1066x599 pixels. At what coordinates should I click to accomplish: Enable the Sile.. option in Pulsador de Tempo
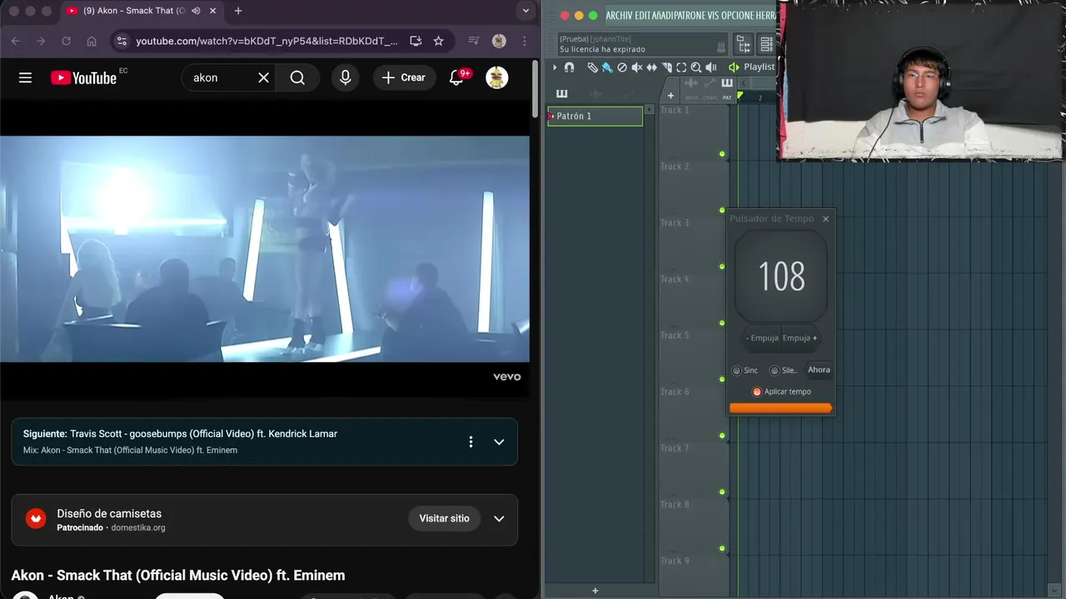click(775, 370)
